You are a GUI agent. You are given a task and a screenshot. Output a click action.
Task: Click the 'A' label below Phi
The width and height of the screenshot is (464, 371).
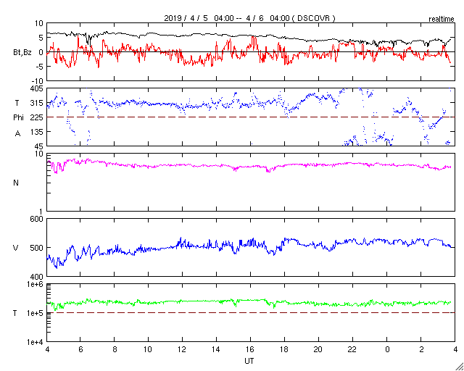[17, 134]
